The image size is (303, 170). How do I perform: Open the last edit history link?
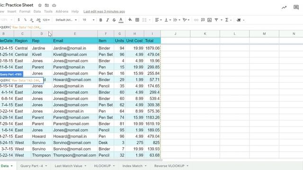coord(104,11)
